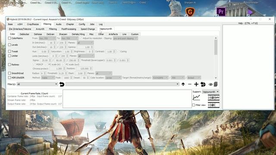The width and height of the screenshot is (276, 155).
Task: Open the ColorMatrix To dropdown
Action: 70,38
